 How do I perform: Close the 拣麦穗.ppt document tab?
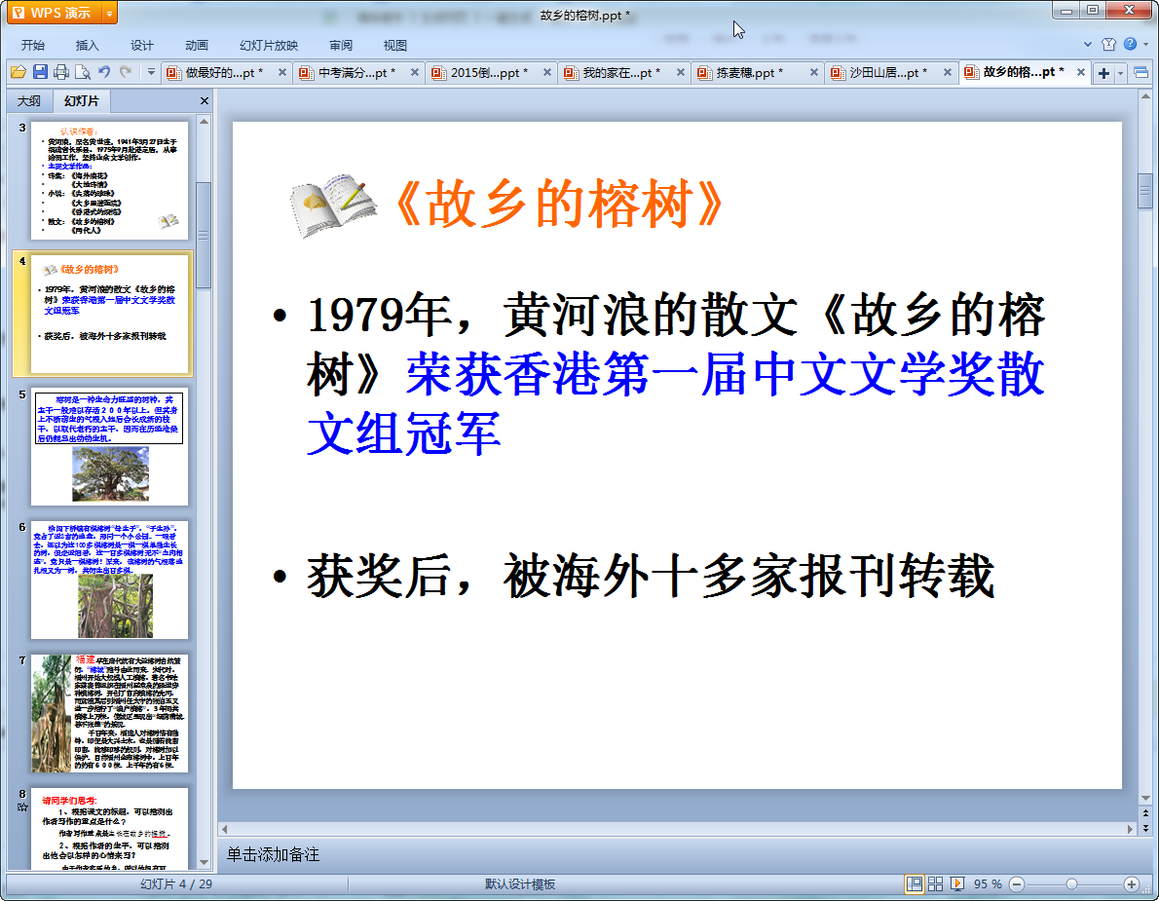pos(814,72)
